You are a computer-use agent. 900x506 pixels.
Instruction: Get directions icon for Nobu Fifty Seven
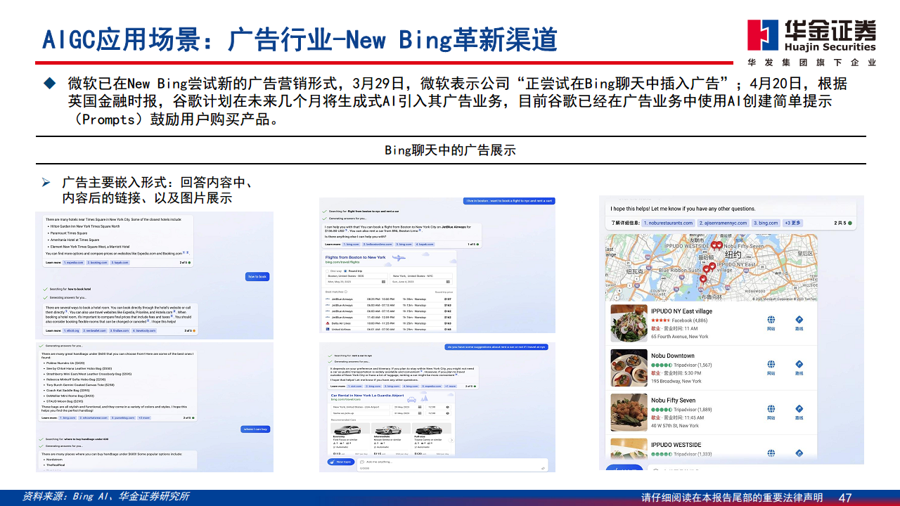click(799, 408)
